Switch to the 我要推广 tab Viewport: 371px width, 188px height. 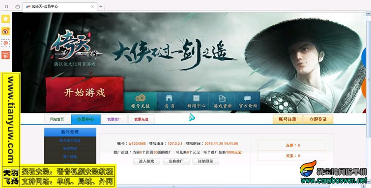[114, 119]
